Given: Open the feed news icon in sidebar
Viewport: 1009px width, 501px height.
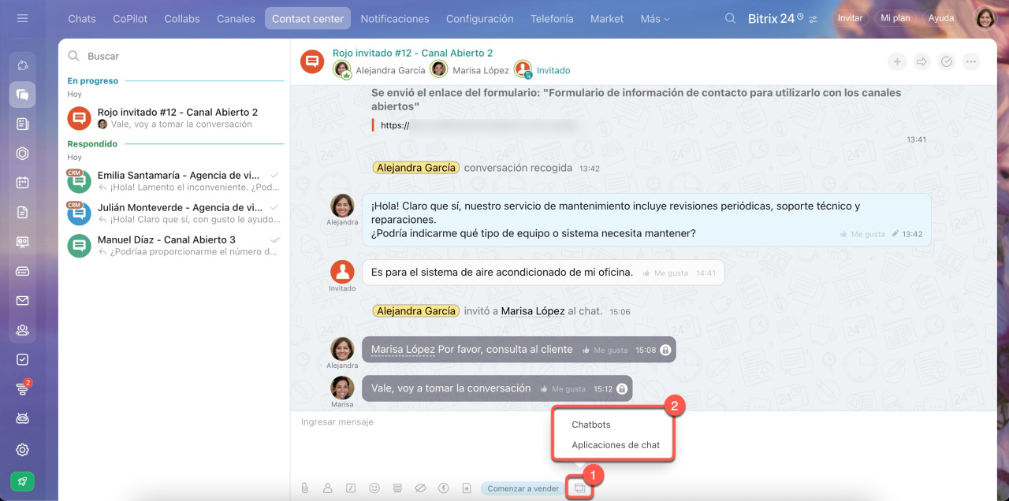Looking at the screenshot, I should click(22, 124).
